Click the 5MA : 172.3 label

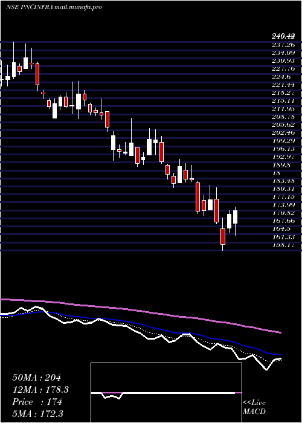click(39, 413)
